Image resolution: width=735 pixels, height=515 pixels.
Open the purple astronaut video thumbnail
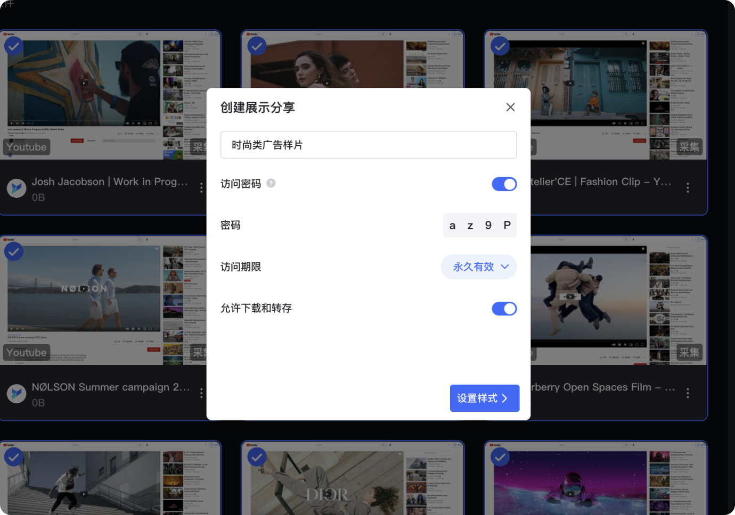click(596, 478)
